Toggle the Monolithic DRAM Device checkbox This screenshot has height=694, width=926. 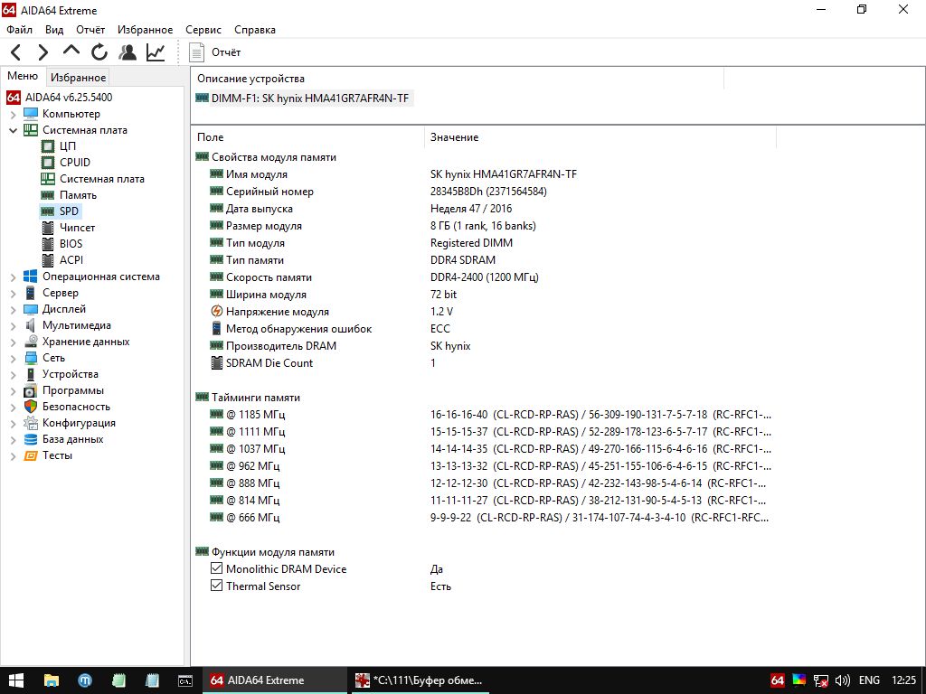[217, 569]
